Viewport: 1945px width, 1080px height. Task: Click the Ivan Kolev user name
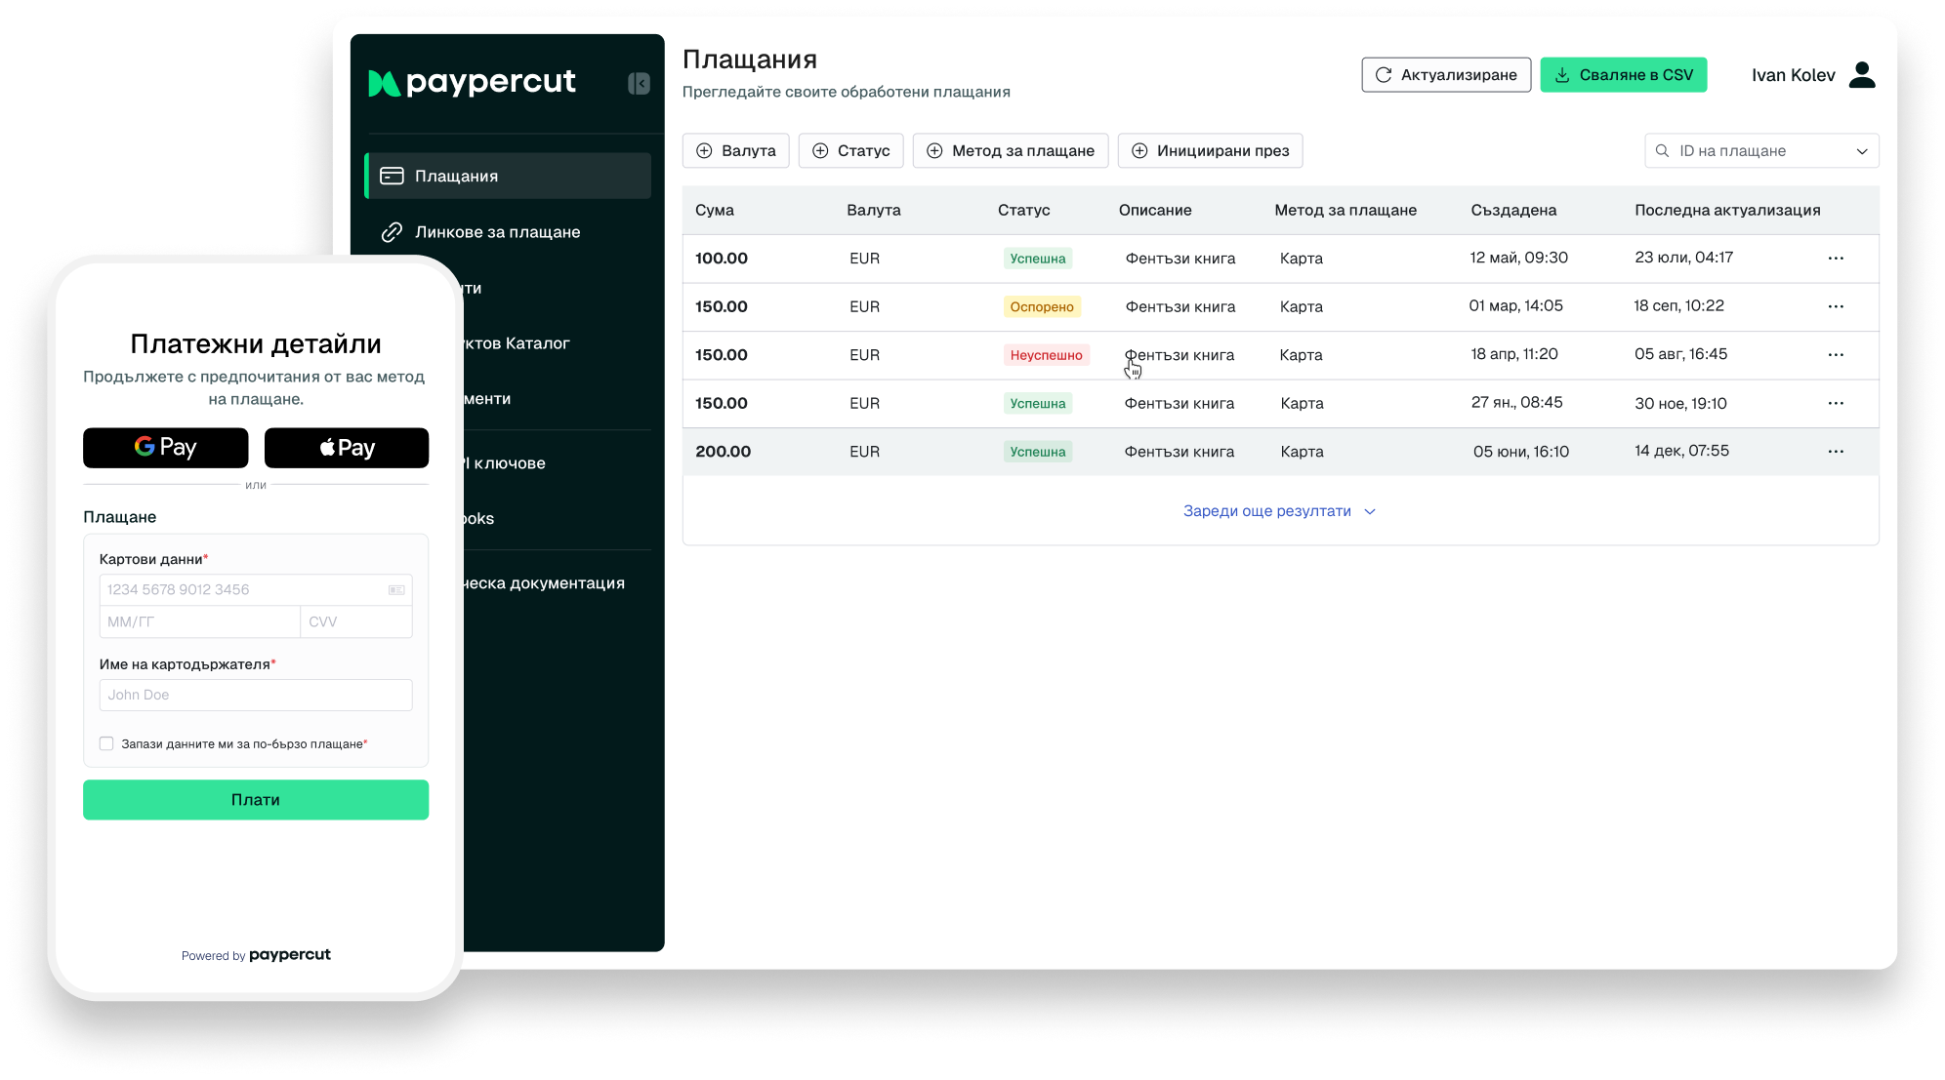coord(1794,75)
